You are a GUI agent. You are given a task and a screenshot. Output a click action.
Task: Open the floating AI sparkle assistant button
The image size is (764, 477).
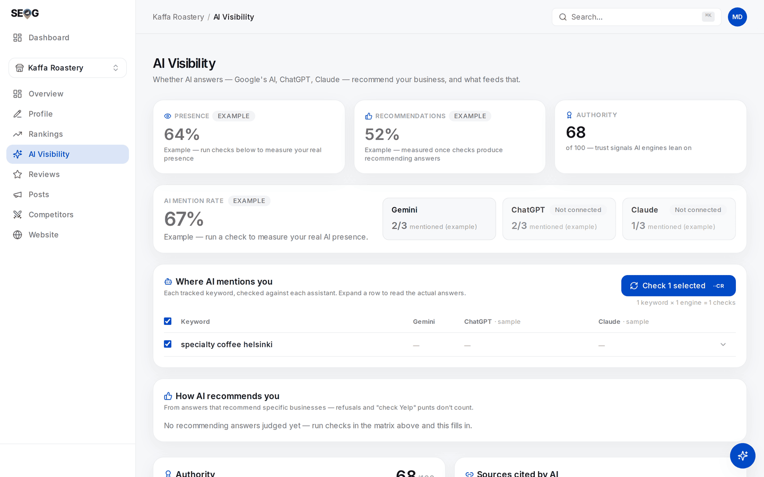pyautogui.click(x=743, y=456)
